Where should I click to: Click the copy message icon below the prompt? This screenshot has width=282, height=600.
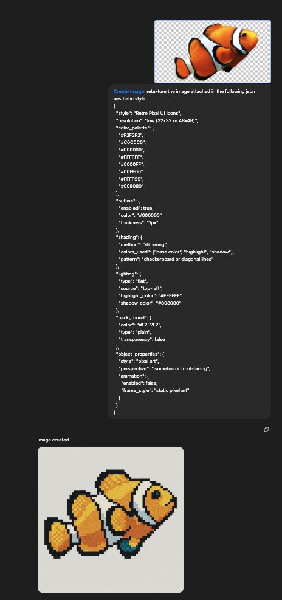pyautogui.click(x=266, y=429)
